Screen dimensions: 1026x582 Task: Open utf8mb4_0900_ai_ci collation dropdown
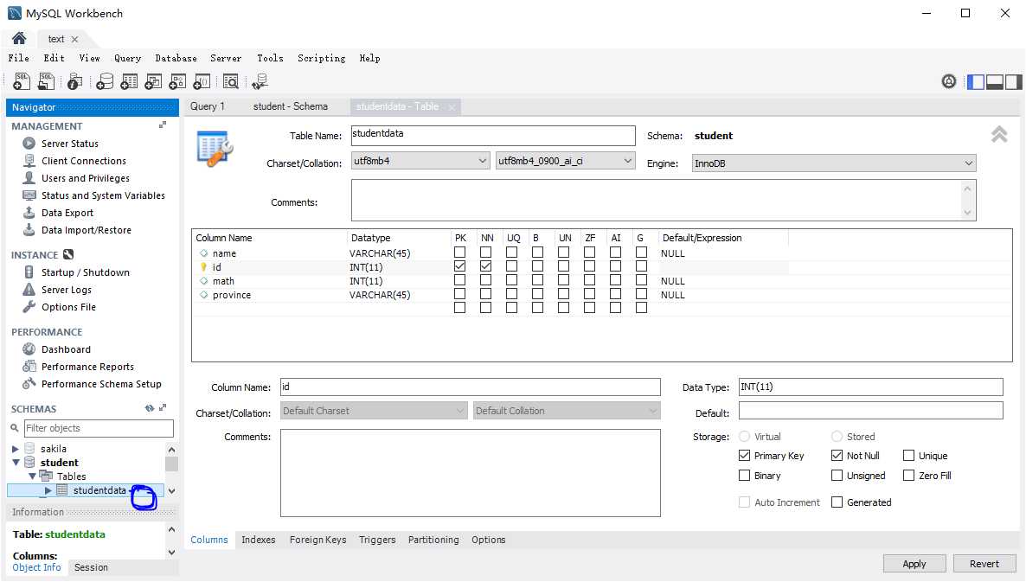coord(566,161)
